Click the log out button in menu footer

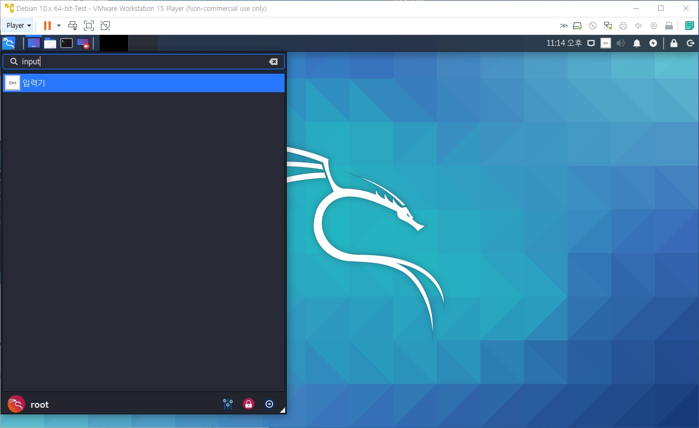(x=269, y=404)
